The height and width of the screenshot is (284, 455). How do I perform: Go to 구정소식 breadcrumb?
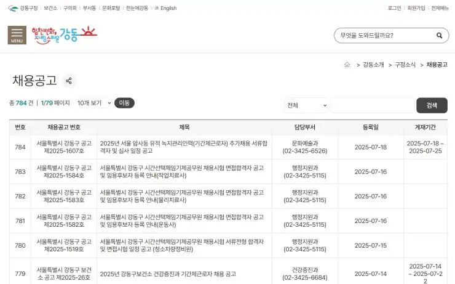[405, 65]
